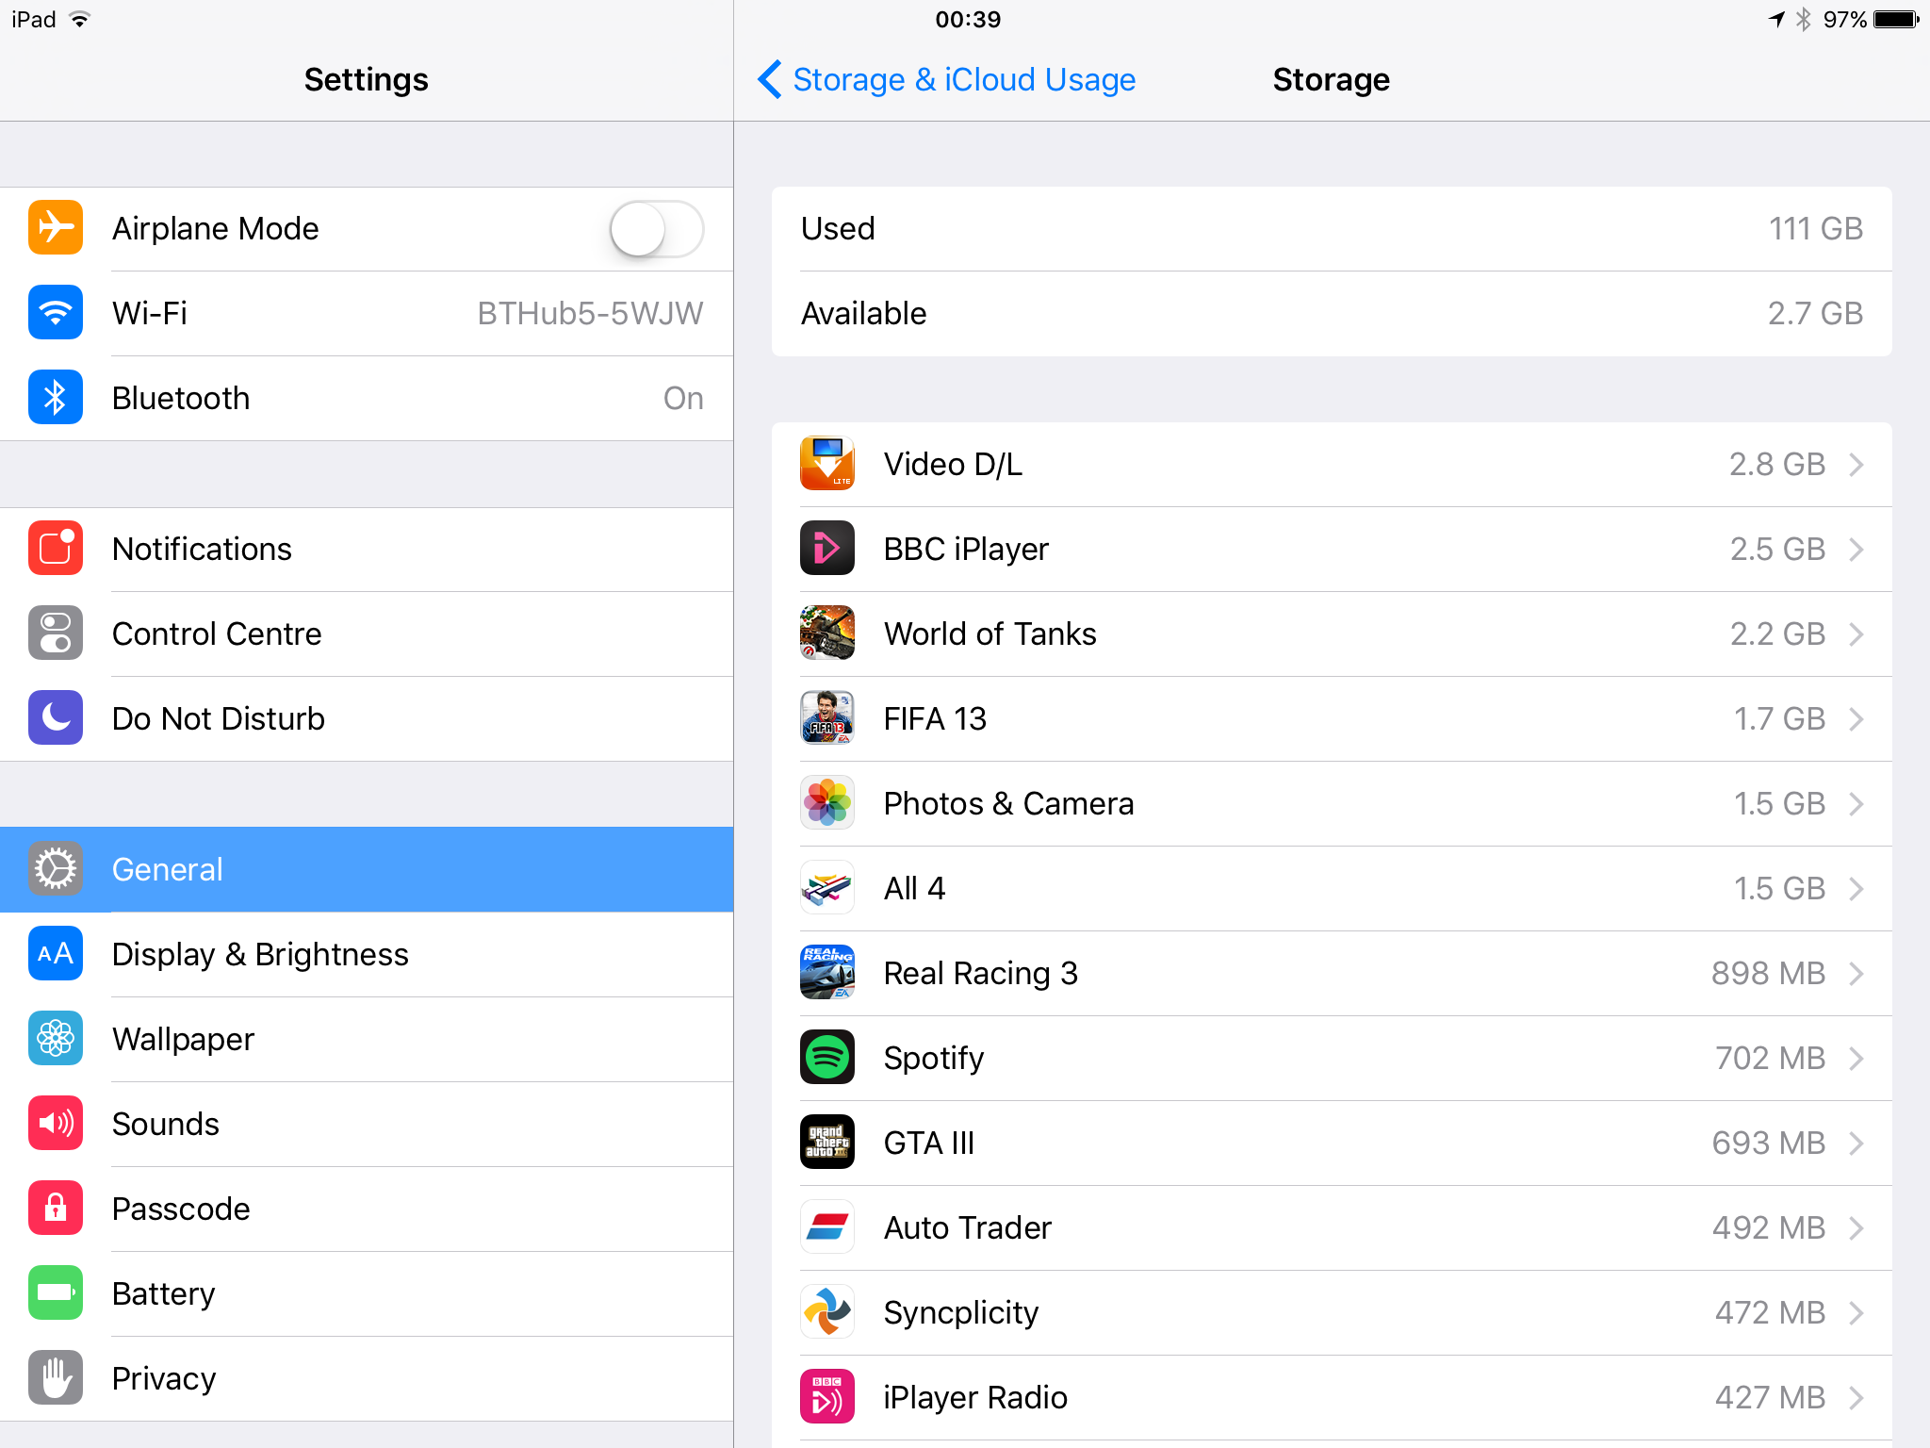The image size is (1930, 1448).
Task: Select the General settings item
Action: click(367, 870)
